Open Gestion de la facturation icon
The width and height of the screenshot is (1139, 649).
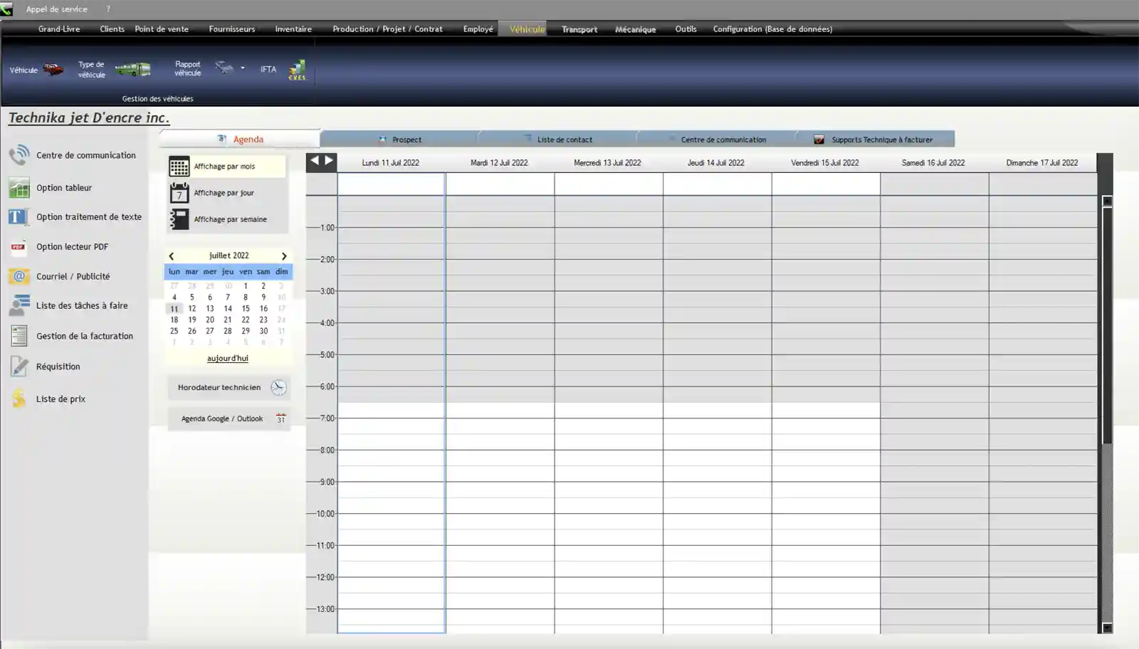19,336
